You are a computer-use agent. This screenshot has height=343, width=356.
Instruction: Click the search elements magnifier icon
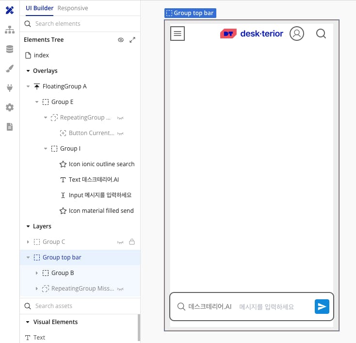(28, 24)
